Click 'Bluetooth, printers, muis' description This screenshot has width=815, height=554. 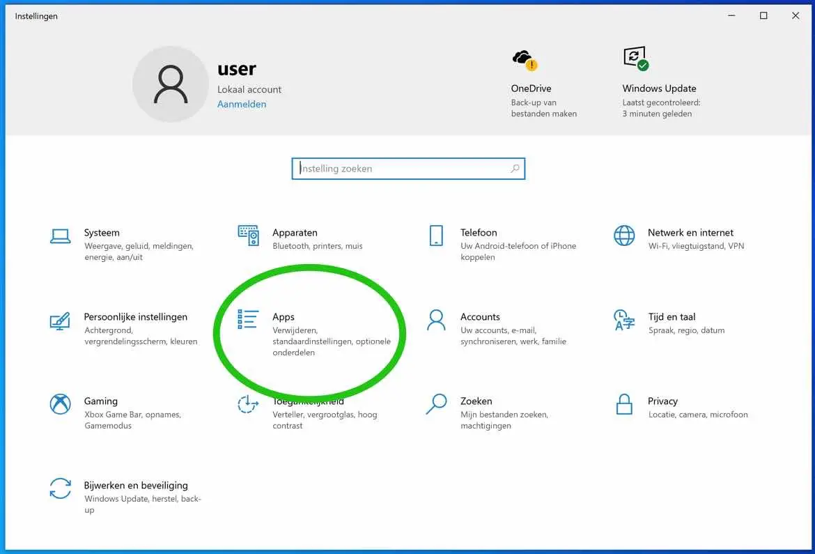318,246
